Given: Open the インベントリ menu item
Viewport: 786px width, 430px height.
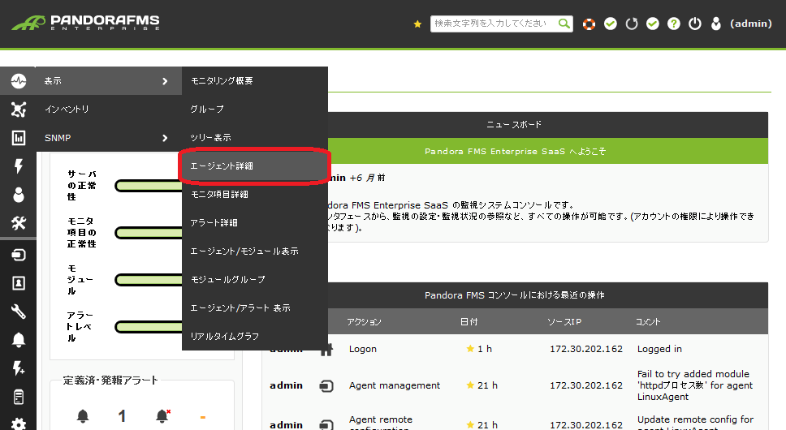Looking at the screenshot, I should [67, 110].
